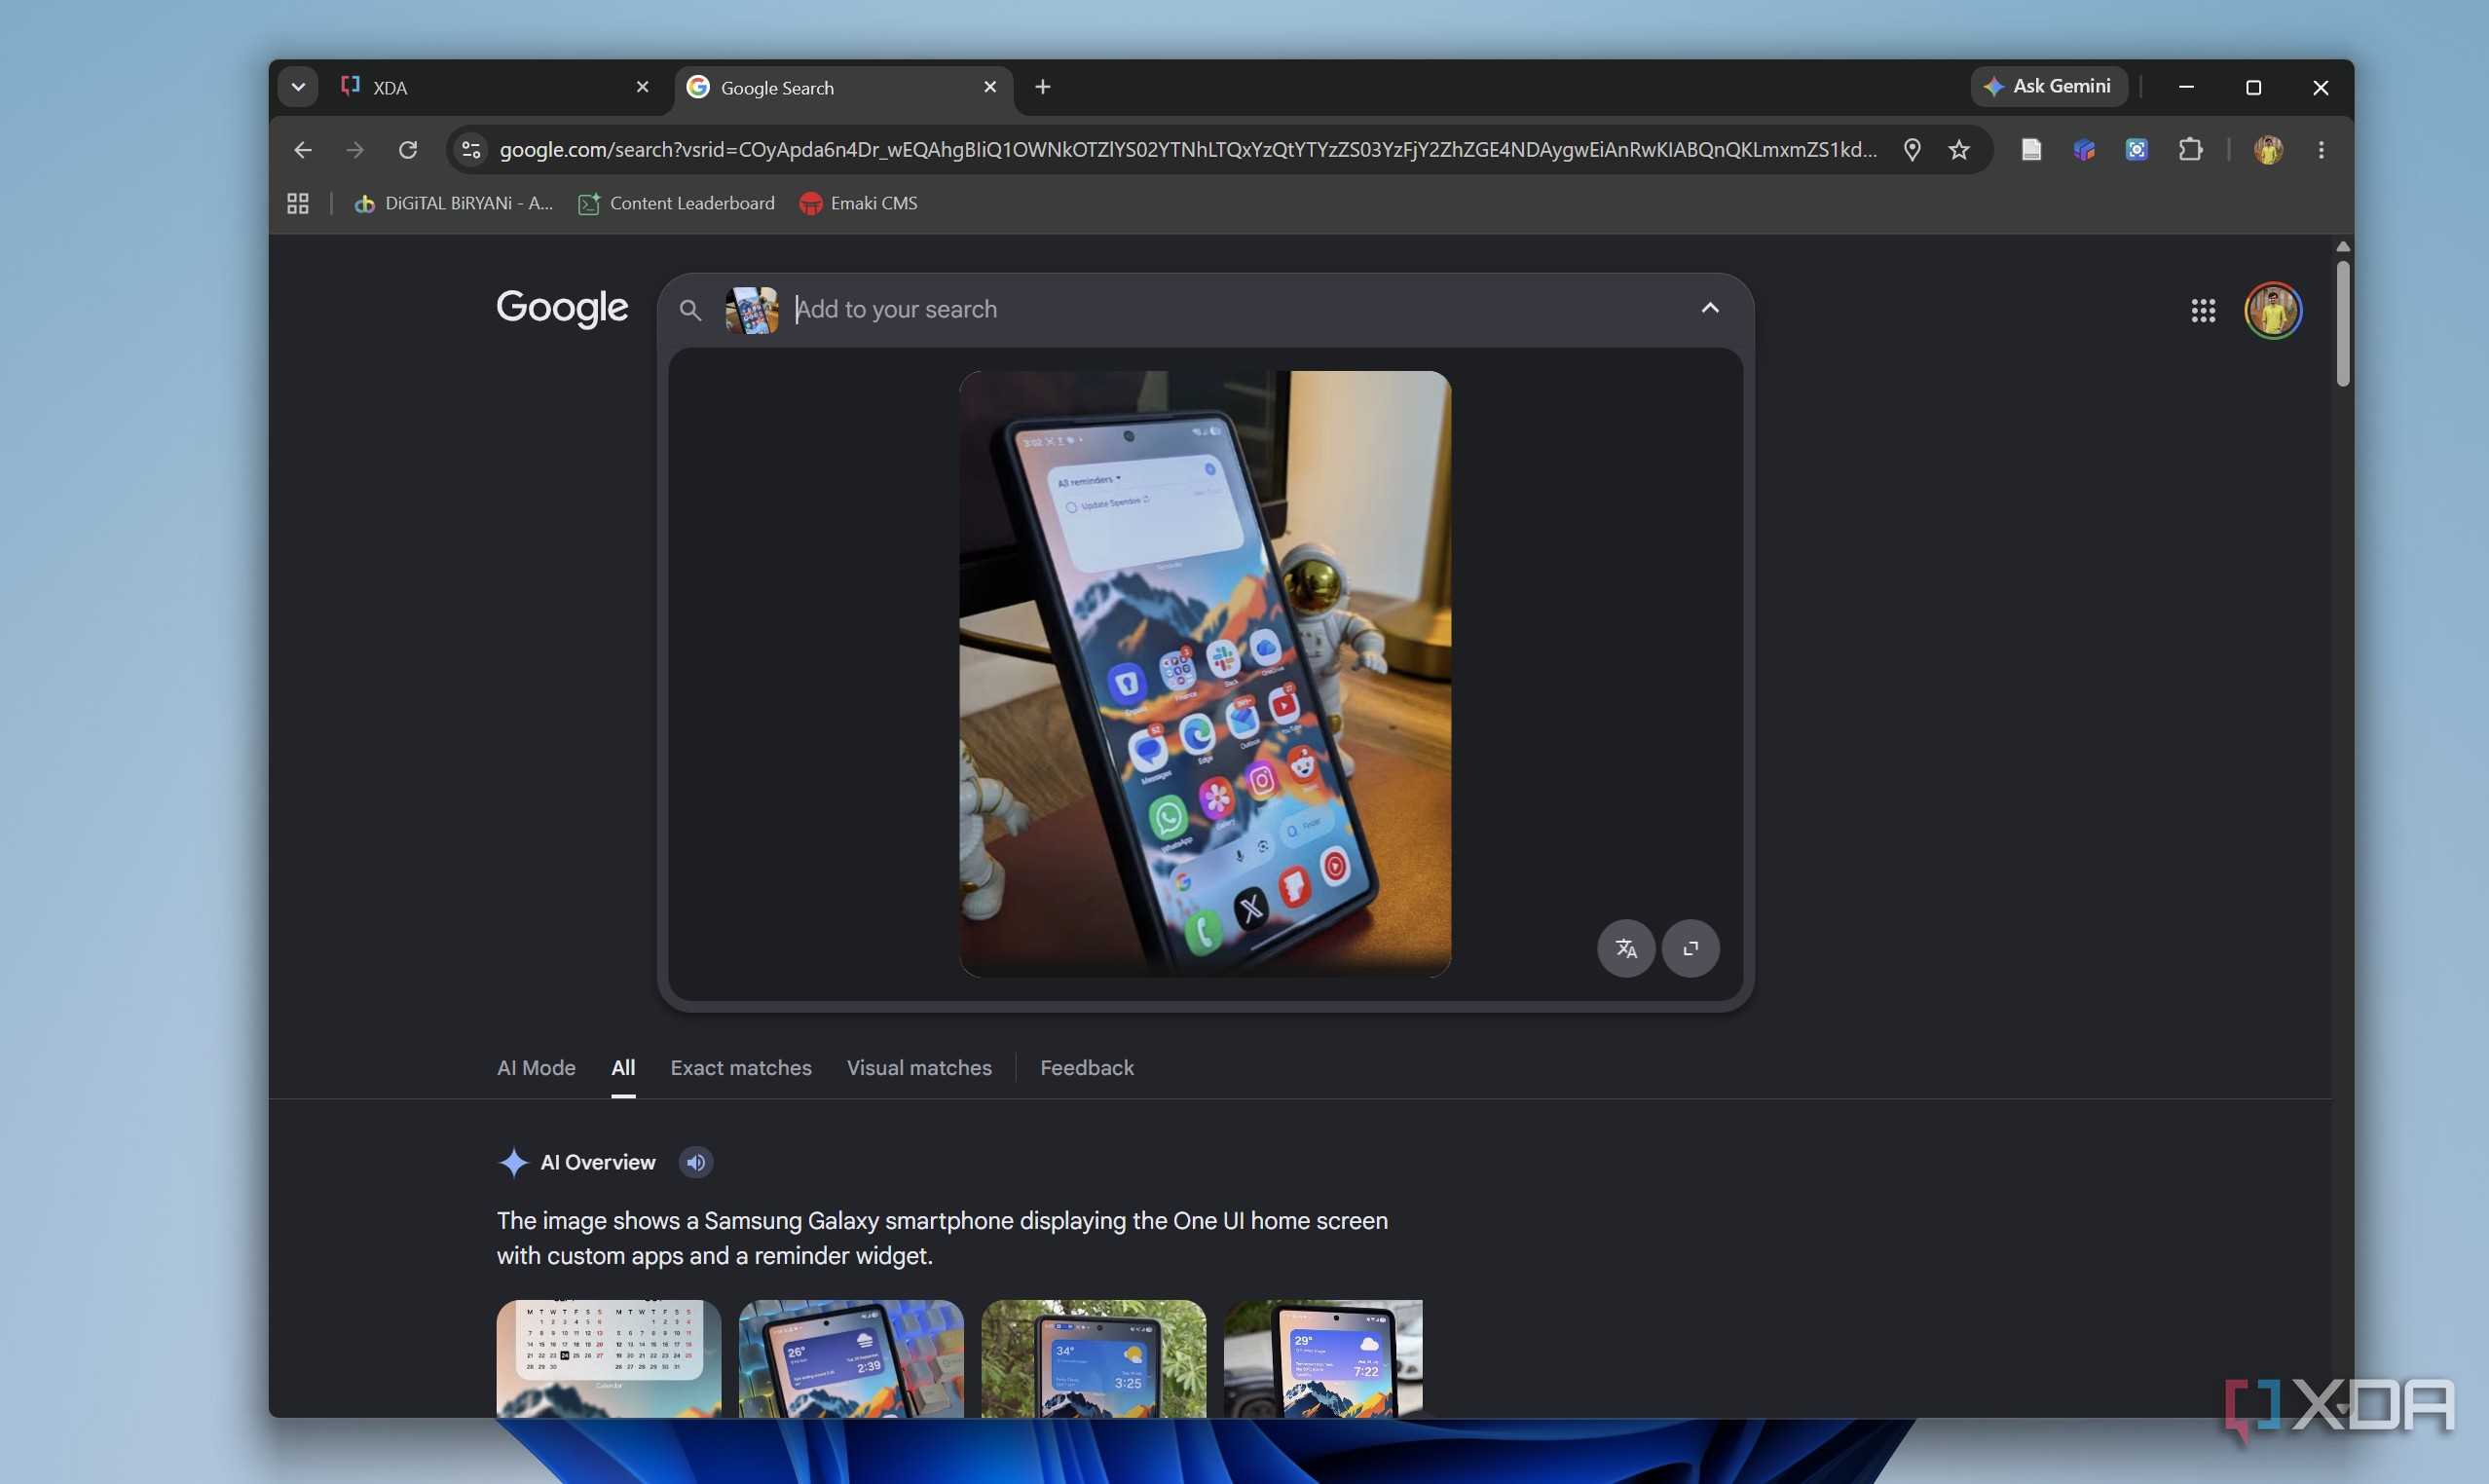Select the Exact matches tab
2489x1484 pixels.
point(741,1068)
